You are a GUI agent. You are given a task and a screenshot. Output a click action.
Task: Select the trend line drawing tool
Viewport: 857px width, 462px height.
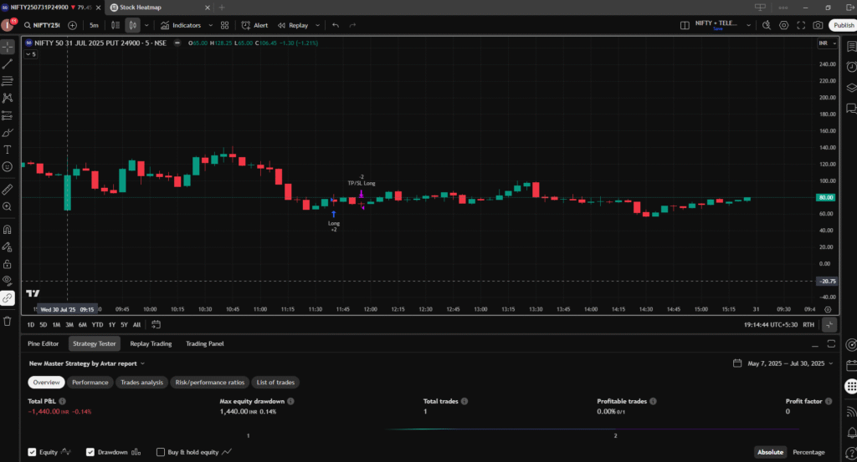[x=8, y=64]
